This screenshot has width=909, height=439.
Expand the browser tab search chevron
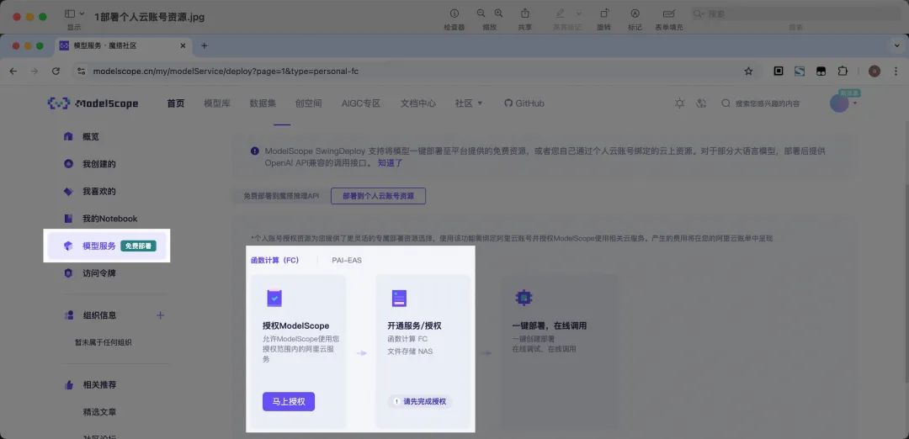click(x=896, y=45)
